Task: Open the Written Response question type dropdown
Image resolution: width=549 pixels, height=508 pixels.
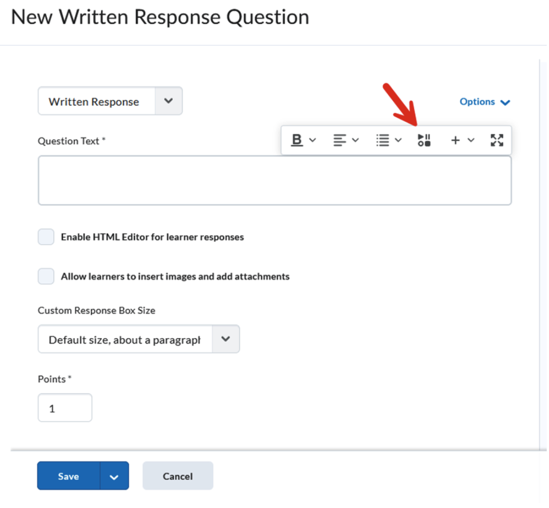Action: pyautogui.click(x=110, y=101)
